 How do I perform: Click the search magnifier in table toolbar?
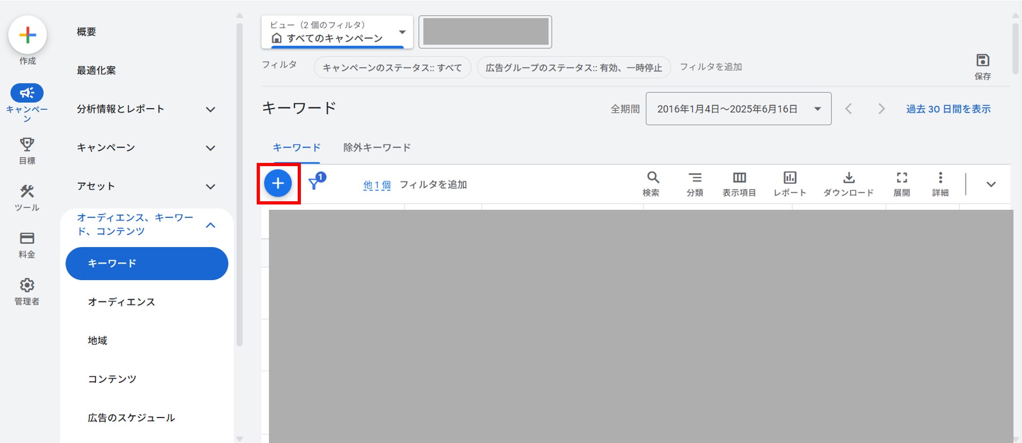(x=653, y=178)
